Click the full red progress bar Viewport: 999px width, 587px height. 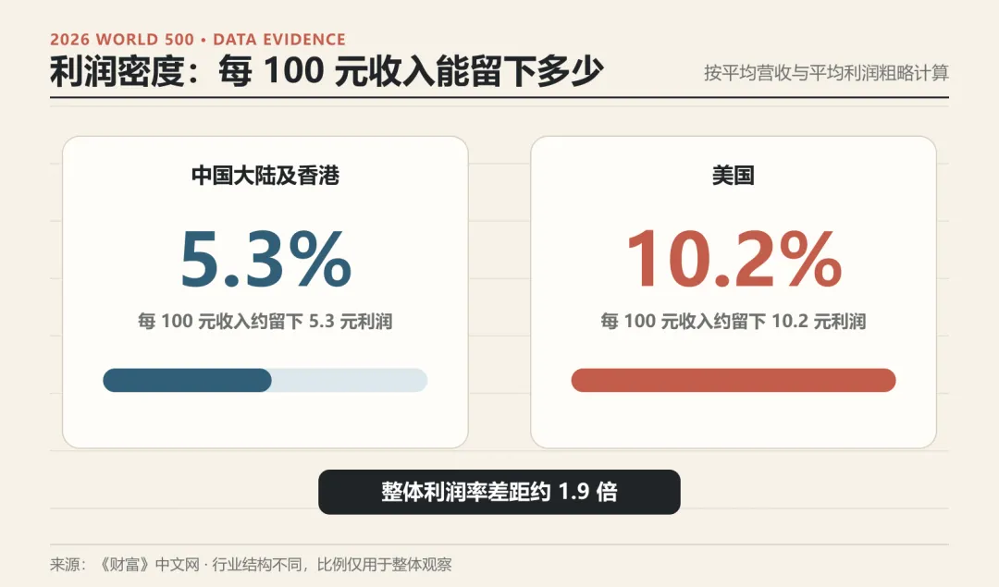pos(734,380)
